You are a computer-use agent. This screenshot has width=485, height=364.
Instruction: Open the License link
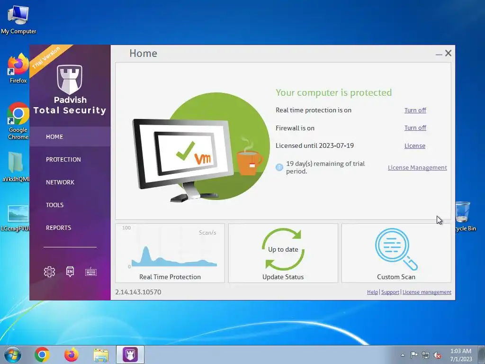415,146
